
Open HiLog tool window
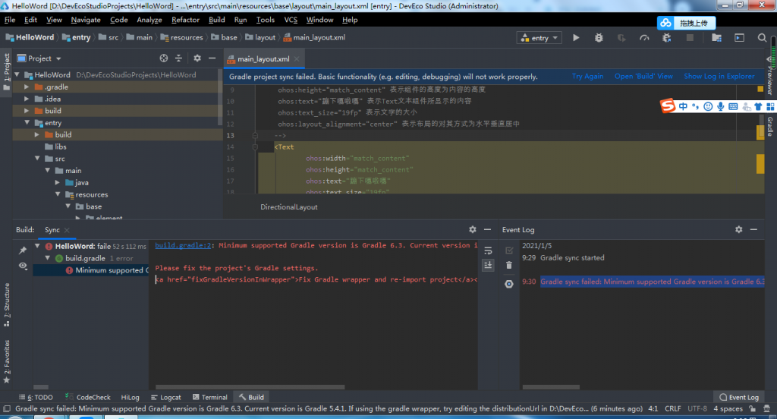[x=130, y=397]
